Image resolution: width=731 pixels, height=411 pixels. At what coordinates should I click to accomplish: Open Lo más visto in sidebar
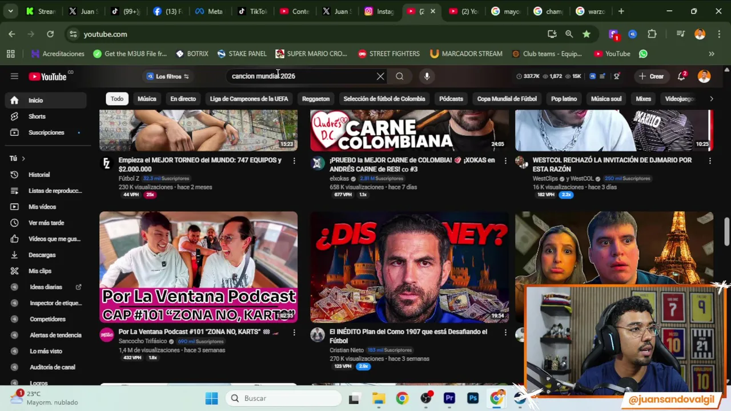click(x=46, y=351)
